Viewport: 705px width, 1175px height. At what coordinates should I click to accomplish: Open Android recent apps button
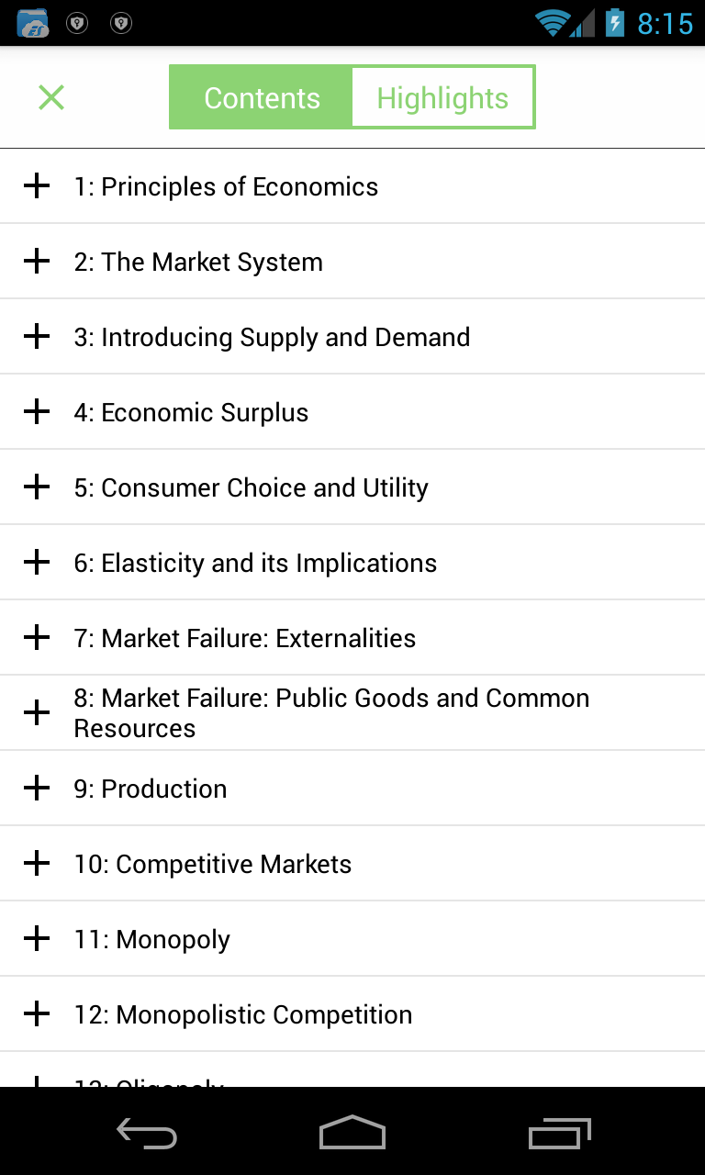point(560,1135)
